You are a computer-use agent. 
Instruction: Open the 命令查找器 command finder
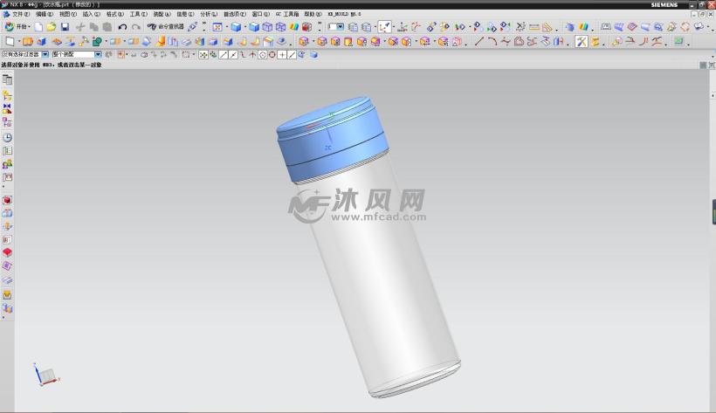click(165, 27)
